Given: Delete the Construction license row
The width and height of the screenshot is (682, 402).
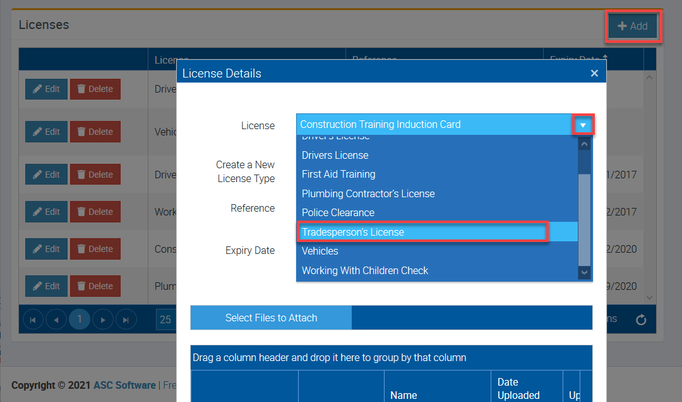Looking at the screenshot, I should (x=95, y=249).
